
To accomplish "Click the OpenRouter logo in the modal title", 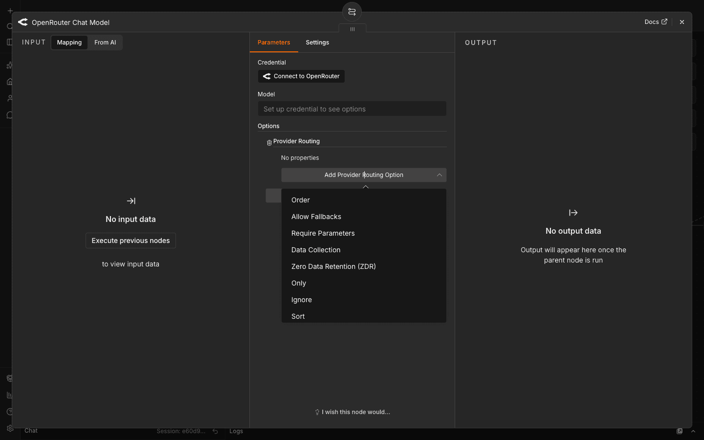I will coord(23,22).
